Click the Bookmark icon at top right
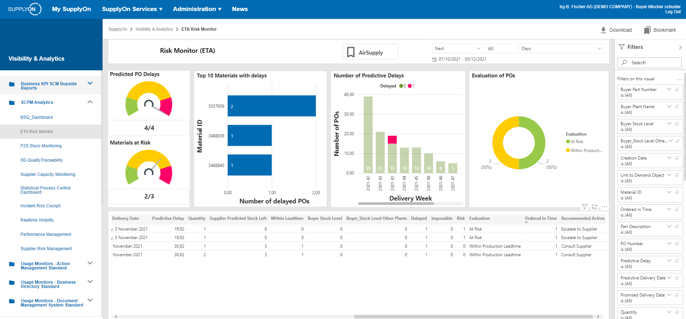This screenshot has height=319, width=686. pyautogui.click(x=647, y=30)
